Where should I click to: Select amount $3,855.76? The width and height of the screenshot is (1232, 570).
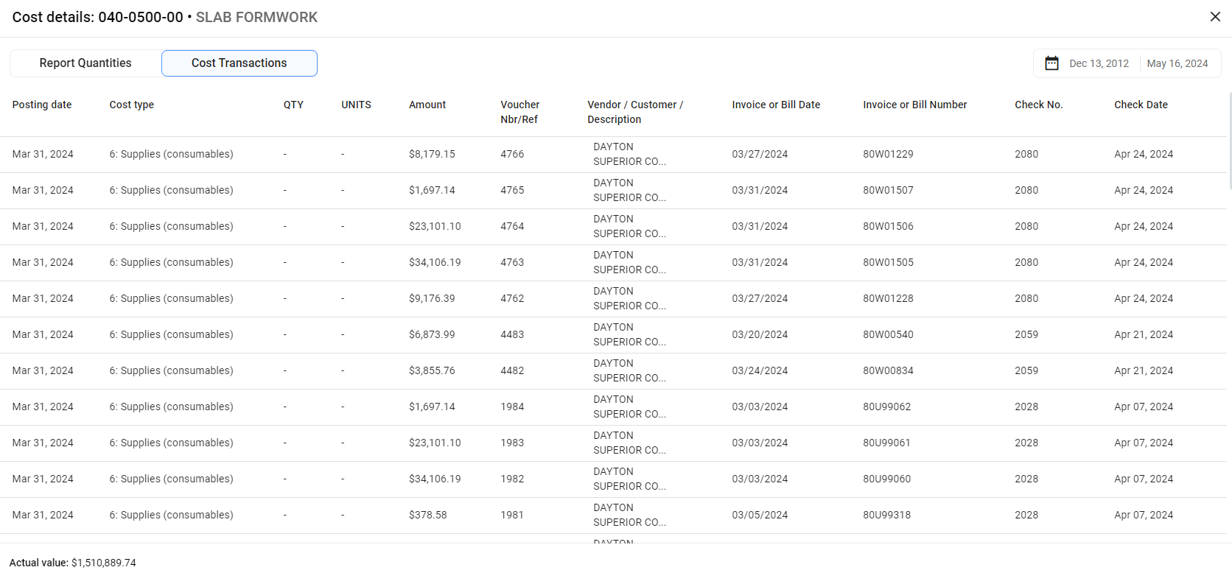coord(432,370)
